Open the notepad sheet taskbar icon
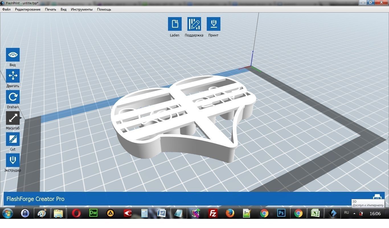 pos(179,213)
